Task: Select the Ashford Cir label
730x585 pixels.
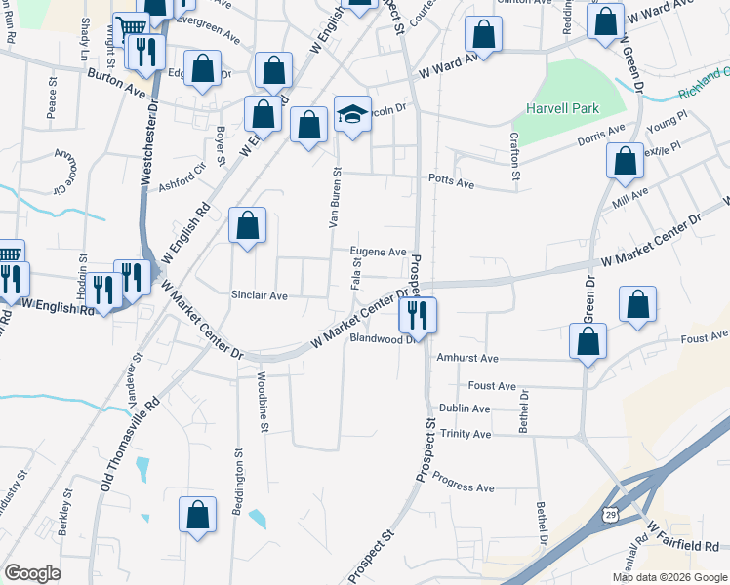Action: tap(182, 177)
